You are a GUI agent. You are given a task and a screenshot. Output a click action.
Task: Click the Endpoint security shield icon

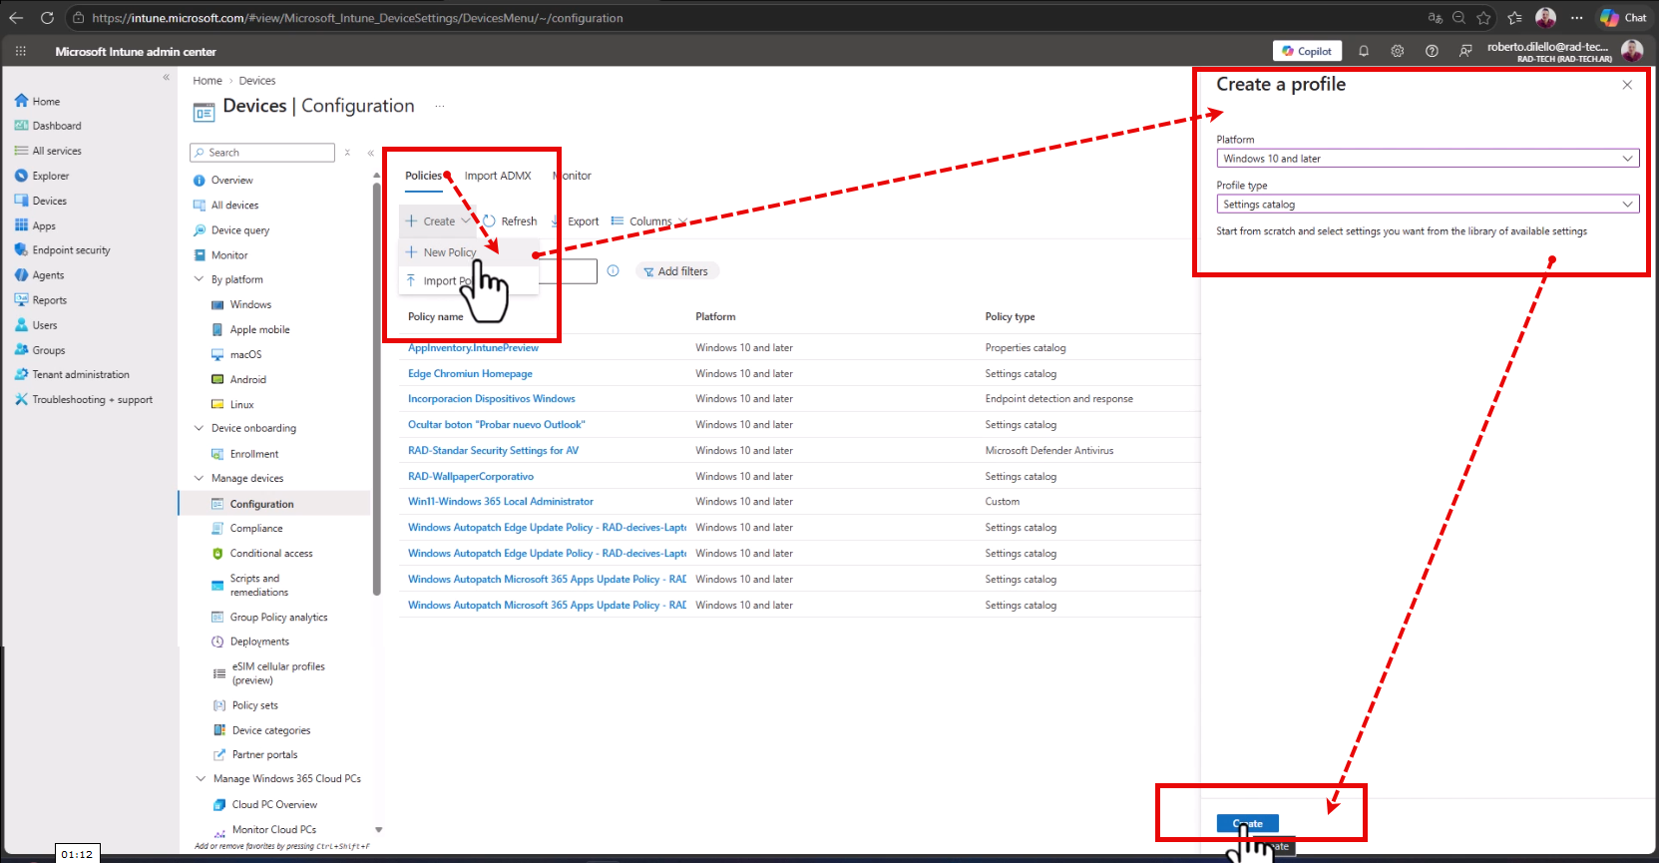(x=21, y=250)
